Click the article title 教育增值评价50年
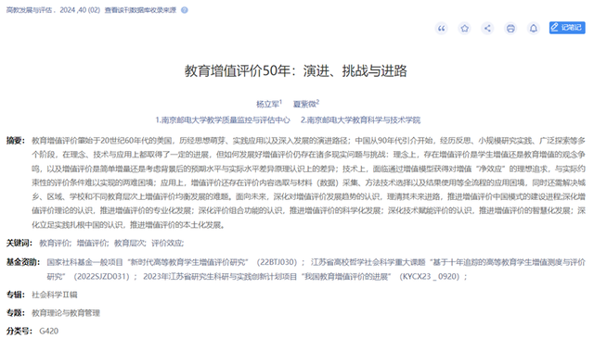This screenshot has height=339, width=594. tap(296, 70)
